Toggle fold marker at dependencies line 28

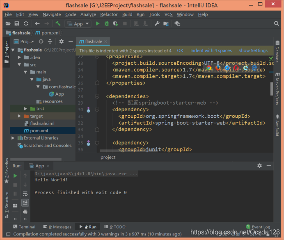(x=97, y=96)
